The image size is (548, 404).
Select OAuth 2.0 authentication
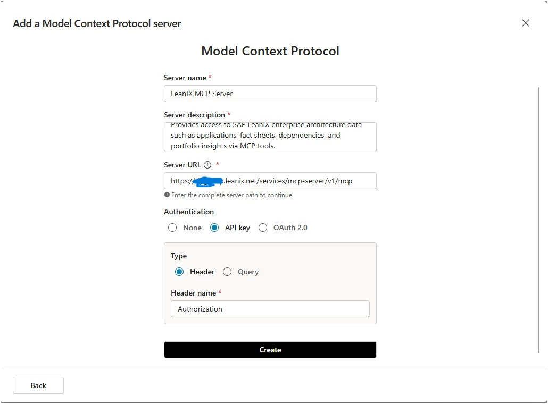click(x=263, y=228)
